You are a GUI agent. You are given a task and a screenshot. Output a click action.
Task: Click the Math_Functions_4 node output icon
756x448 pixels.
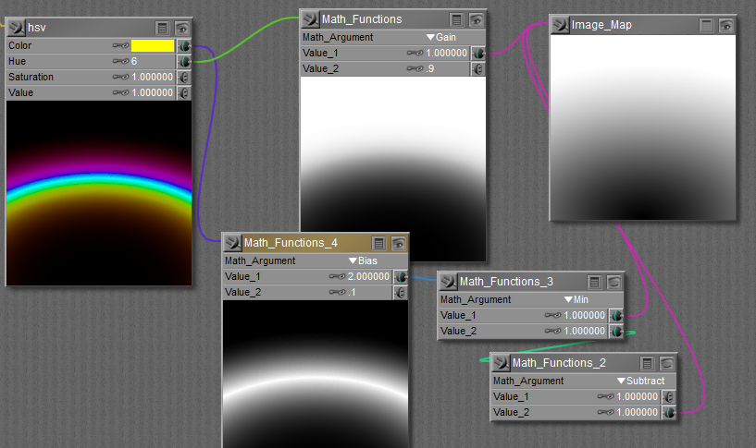(233, 243)
